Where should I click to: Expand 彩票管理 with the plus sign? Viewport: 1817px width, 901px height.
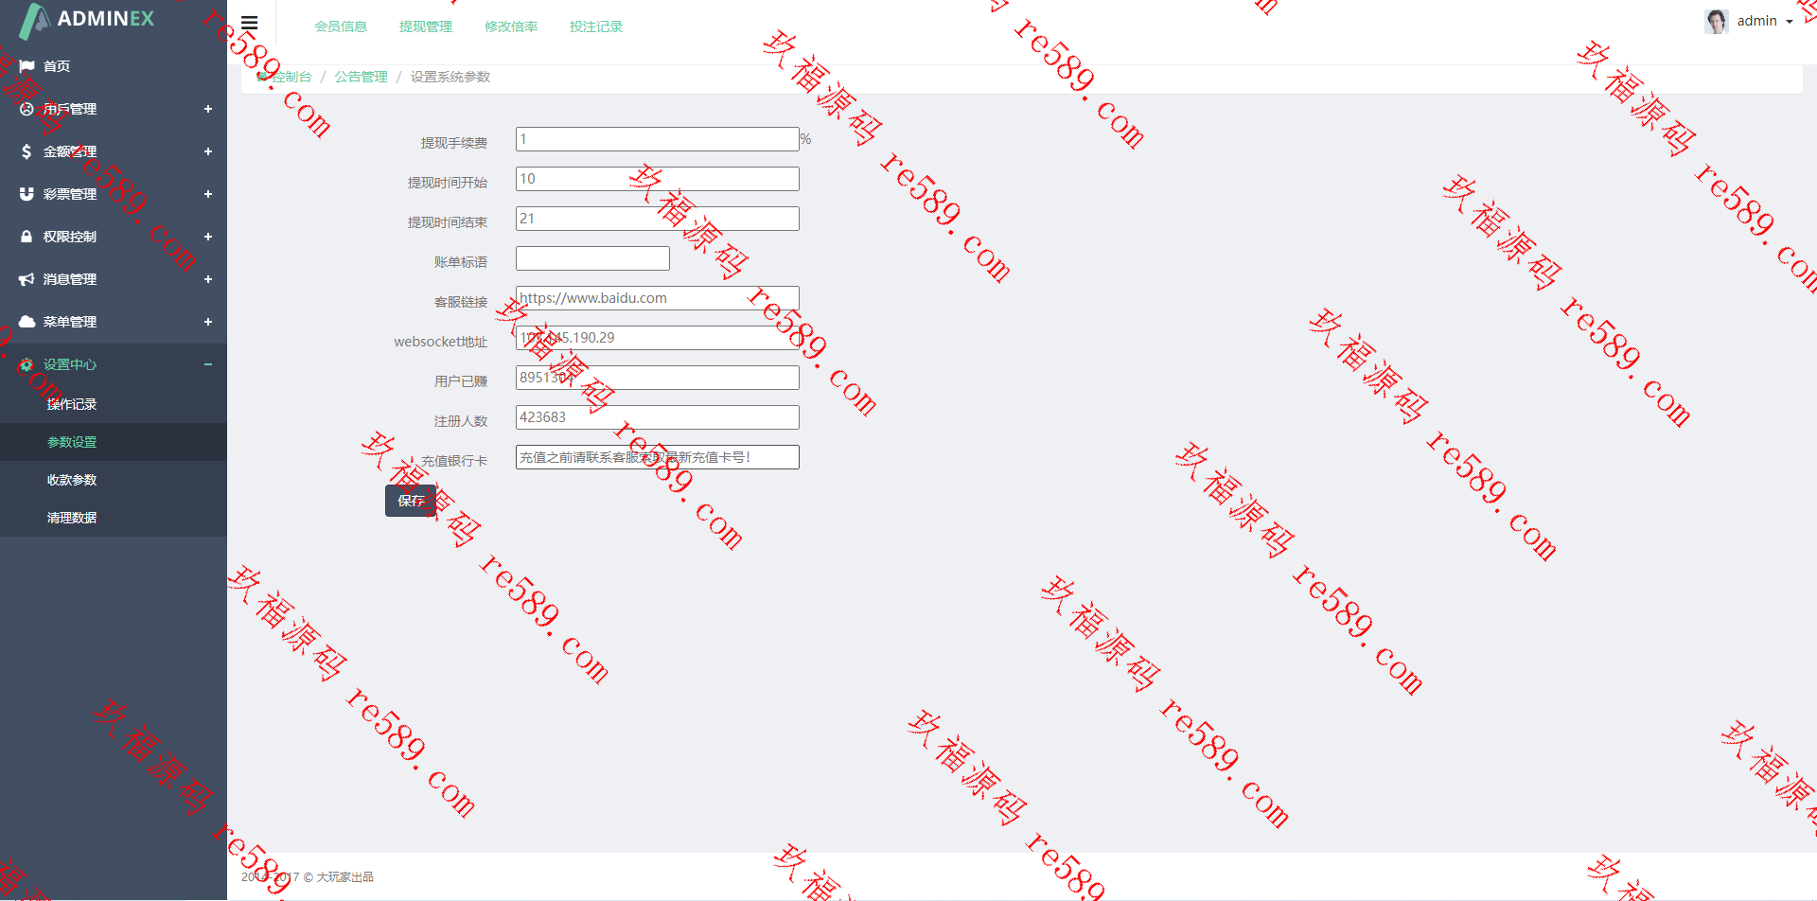coord(208,194)
